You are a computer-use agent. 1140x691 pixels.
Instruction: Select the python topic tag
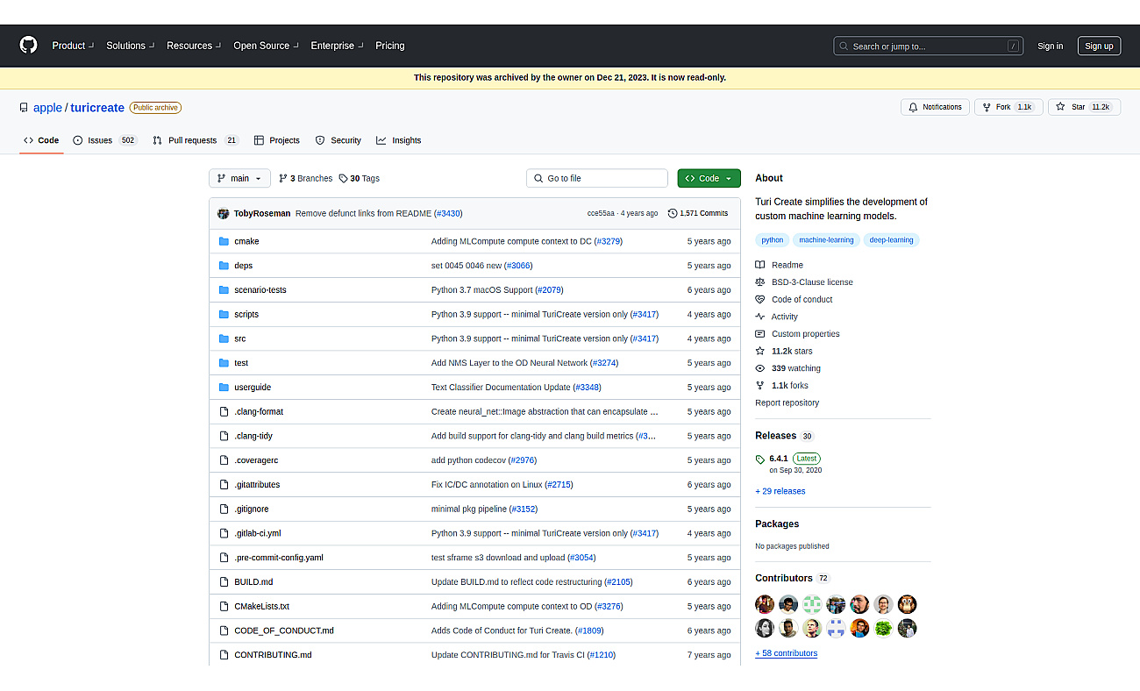pyautogui.click(x=773, y=240)
